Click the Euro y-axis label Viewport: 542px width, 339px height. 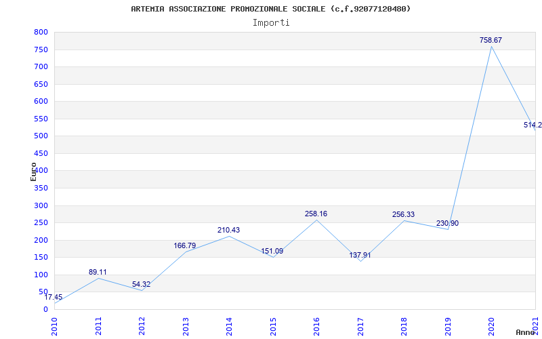click(x=33, y=171)
